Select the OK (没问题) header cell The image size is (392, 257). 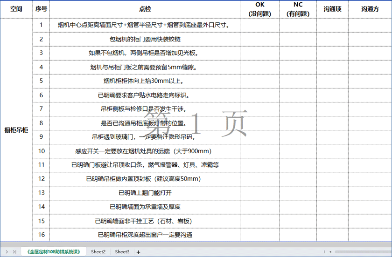coord(259,9)
